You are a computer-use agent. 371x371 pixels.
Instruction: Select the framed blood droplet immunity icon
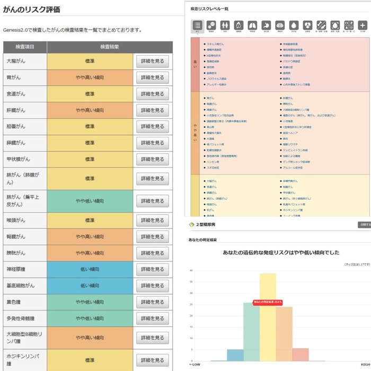click(335, 25)
